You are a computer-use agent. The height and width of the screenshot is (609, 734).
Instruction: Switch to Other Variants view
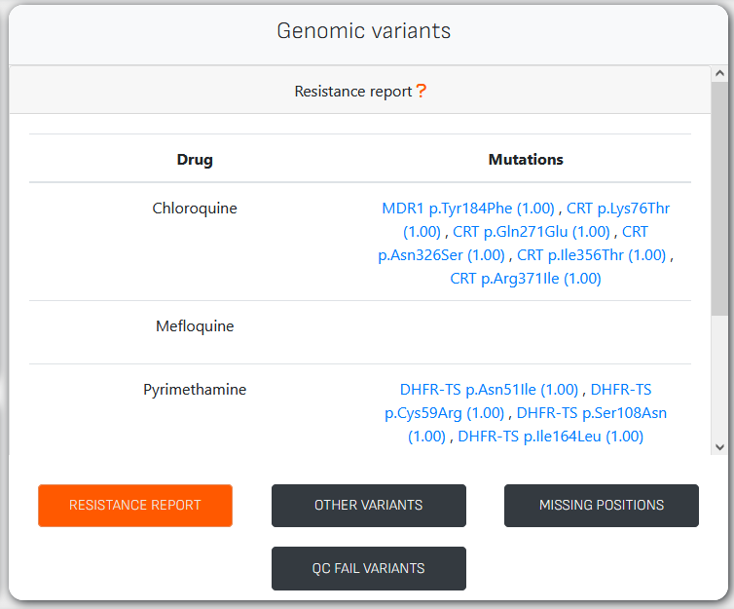coord(368,506)
